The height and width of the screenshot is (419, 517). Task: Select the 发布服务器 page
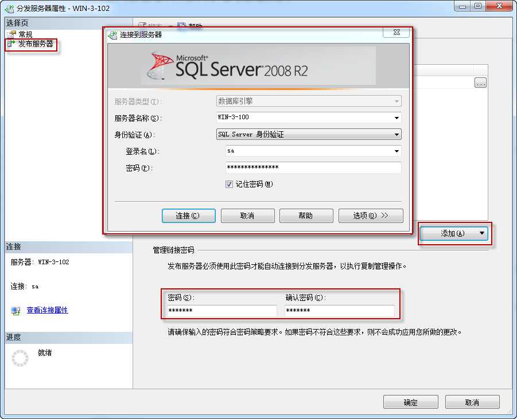36,44
